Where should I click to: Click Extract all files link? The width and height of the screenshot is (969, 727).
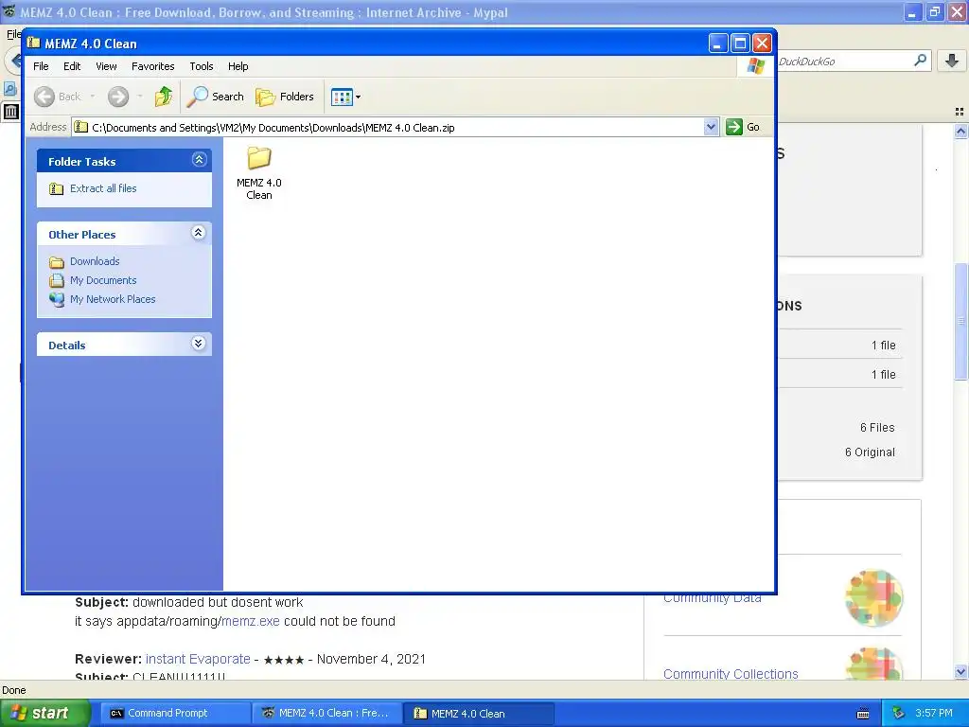(x=103, y=188)
